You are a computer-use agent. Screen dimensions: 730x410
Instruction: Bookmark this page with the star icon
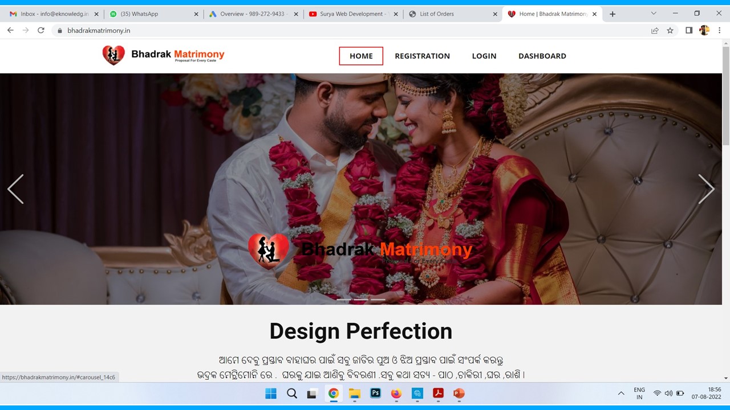[x=670, y=30]
